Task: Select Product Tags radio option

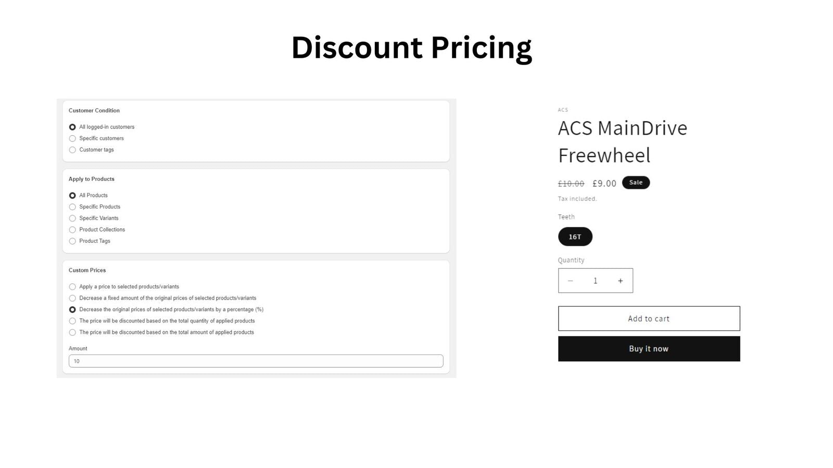Action: 72,241
